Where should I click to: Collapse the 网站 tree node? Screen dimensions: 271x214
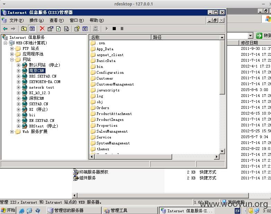pyautogui.click(x=12, y=60)
